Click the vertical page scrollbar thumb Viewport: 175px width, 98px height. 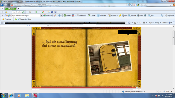pos(174,38)
